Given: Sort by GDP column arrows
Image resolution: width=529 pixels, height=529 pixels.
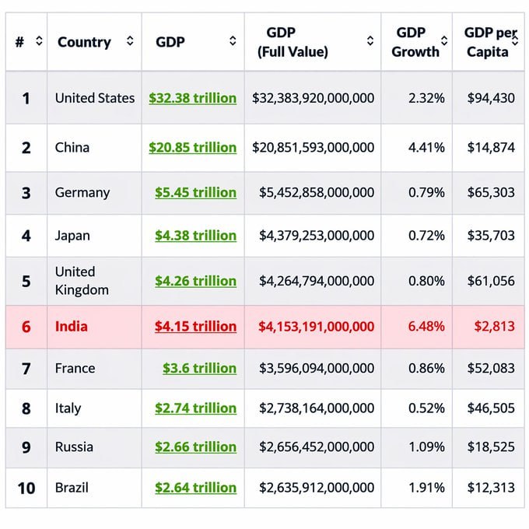Looking at the screenshot, I should tap(233, 40).
